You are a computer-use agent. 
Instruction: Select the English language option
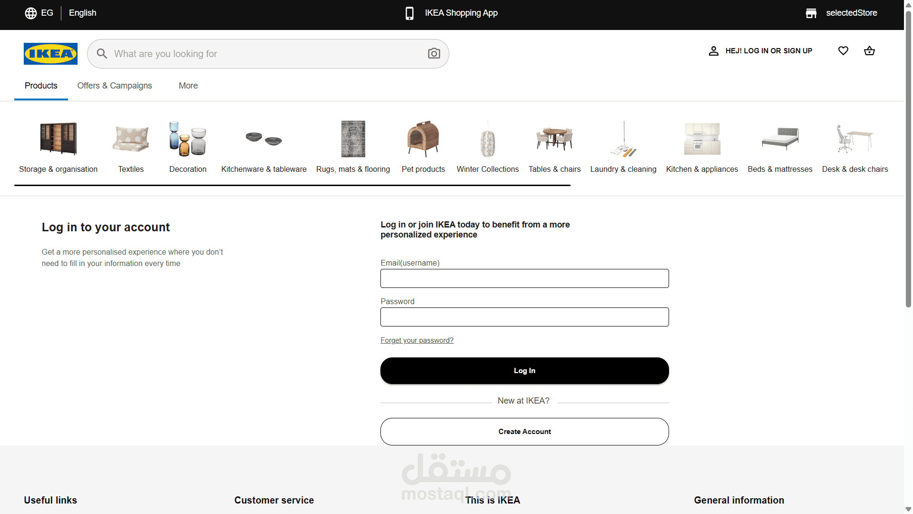[82, 13]
